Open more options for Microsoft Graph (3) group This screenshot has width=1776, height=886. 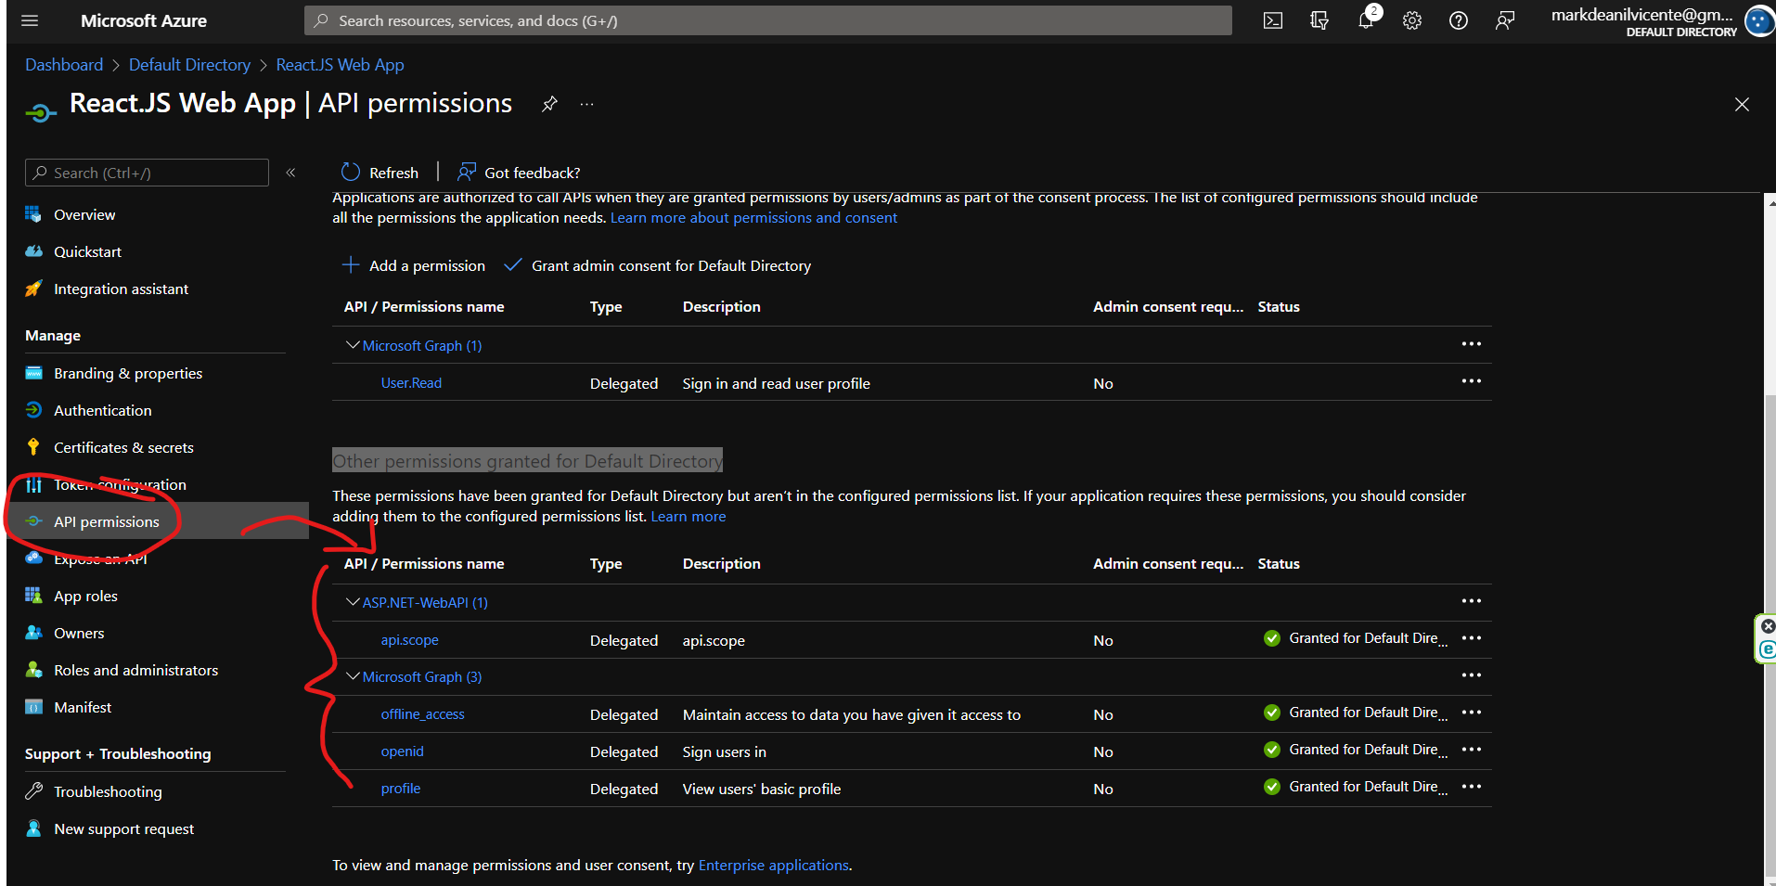pos(1471,675)
